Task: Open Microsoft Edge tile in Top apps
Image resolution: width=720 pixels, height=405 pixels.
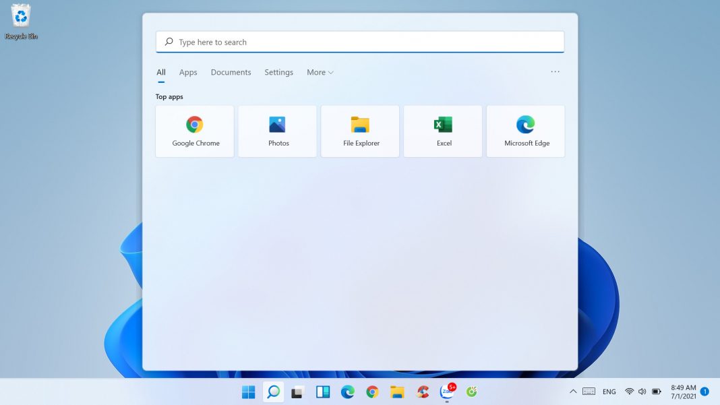Action: [526, 131]
